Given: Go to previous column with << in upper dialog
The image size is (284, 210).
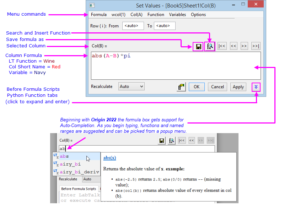Looking at the screenshot, I should tap(234, 46).
